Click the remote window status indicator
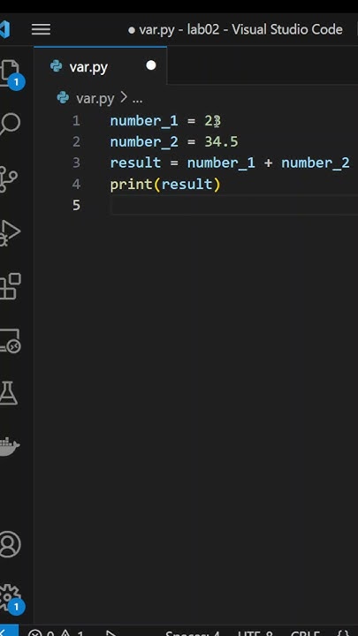Viewport: 358px width, 636px height. [x=8, y=632]
